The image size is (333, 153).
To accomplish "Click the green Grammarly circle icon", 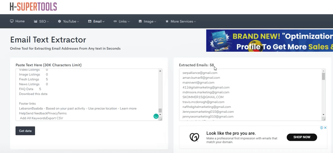I will (156, 116).
